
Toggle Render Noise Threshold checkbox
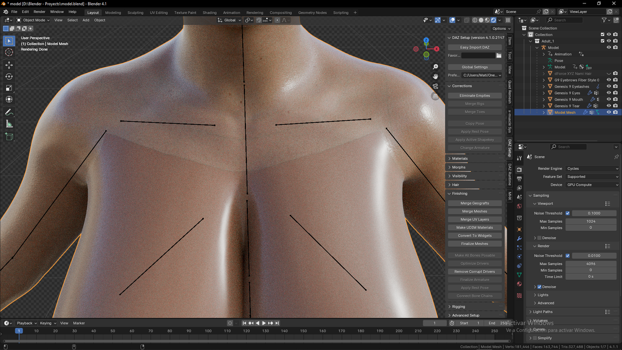568,256
